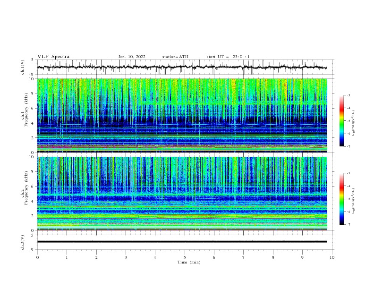The image size is (374, 289).
Task: Click the "-4" label on ch.2 color bar
Action: 348,186
